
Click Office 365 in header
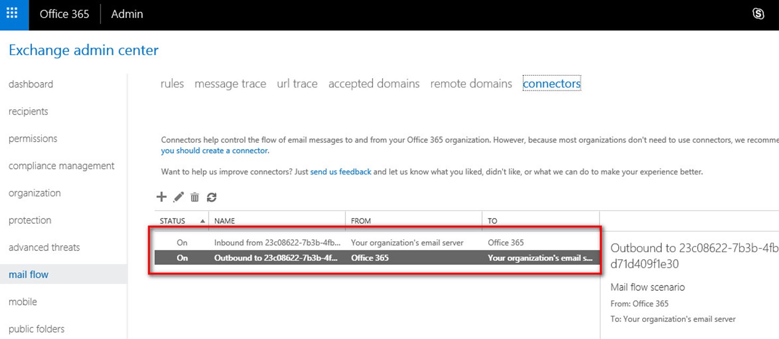(64, 14)
